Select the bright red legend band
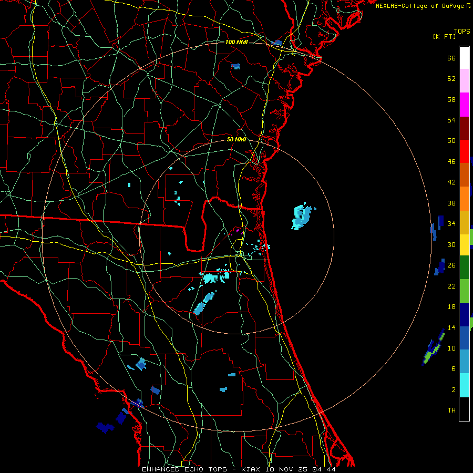Image resolution: width=473 pixels, height=473 pixels. click(x=464, y=151)
